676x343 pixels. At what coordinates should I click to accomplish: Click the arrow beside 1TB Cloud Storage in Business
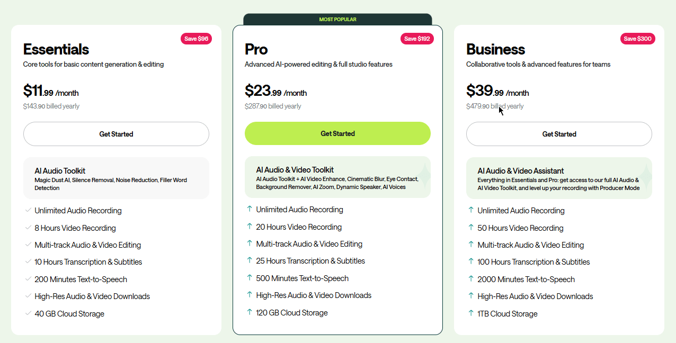(x=470, y=313)
